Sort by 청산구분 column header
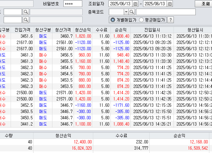212x153 pixels. pyautogui.click(x=43, y=30)
